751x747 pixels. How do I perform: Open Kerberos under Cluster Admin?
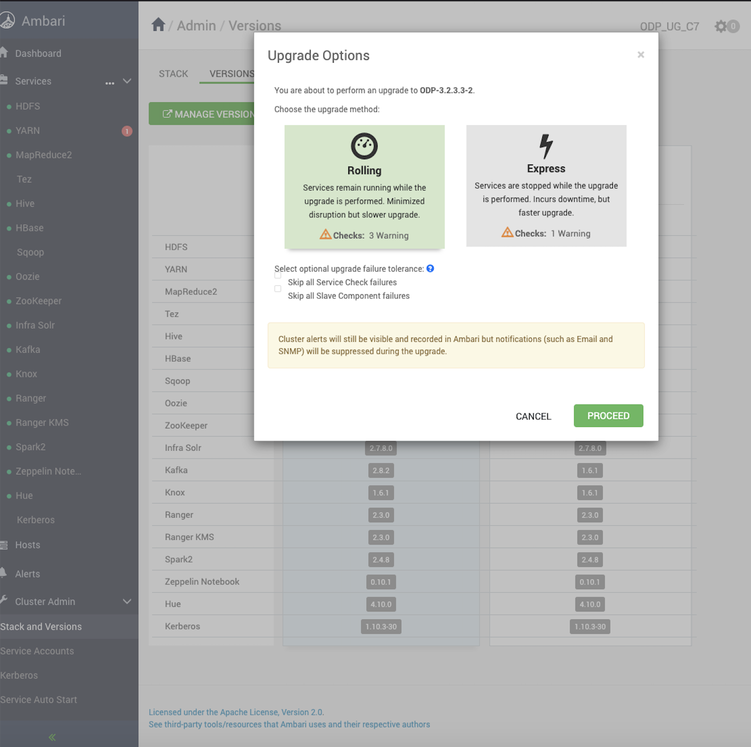(19, 675)
